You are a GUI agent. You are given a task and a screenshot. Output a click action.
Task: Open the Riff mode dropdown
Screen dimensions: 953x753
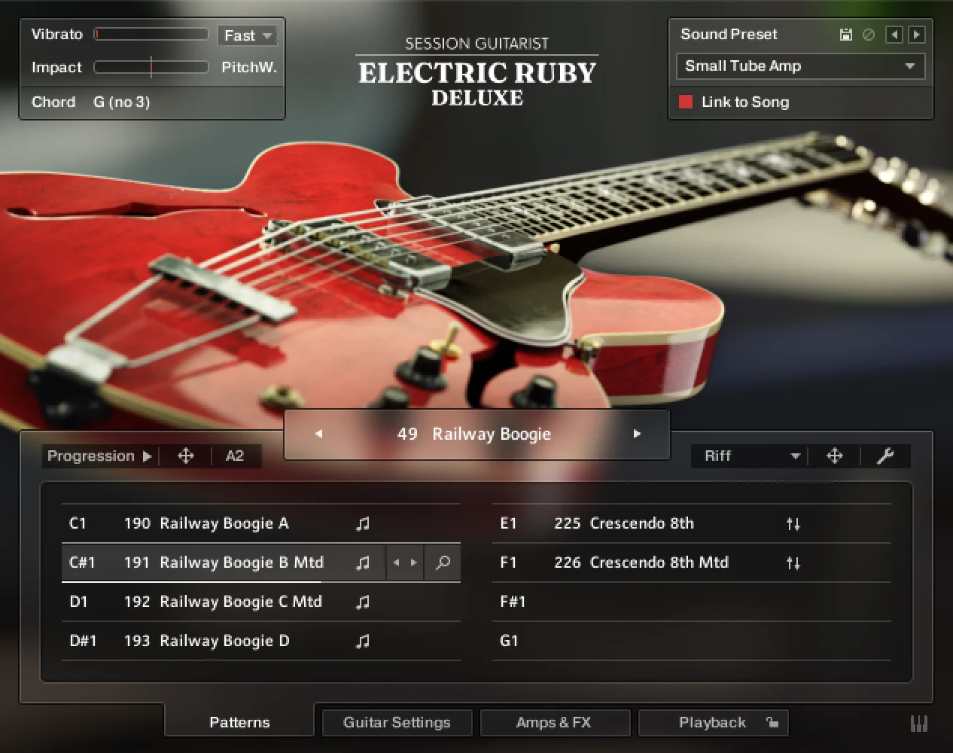click(x=748, y=456)
